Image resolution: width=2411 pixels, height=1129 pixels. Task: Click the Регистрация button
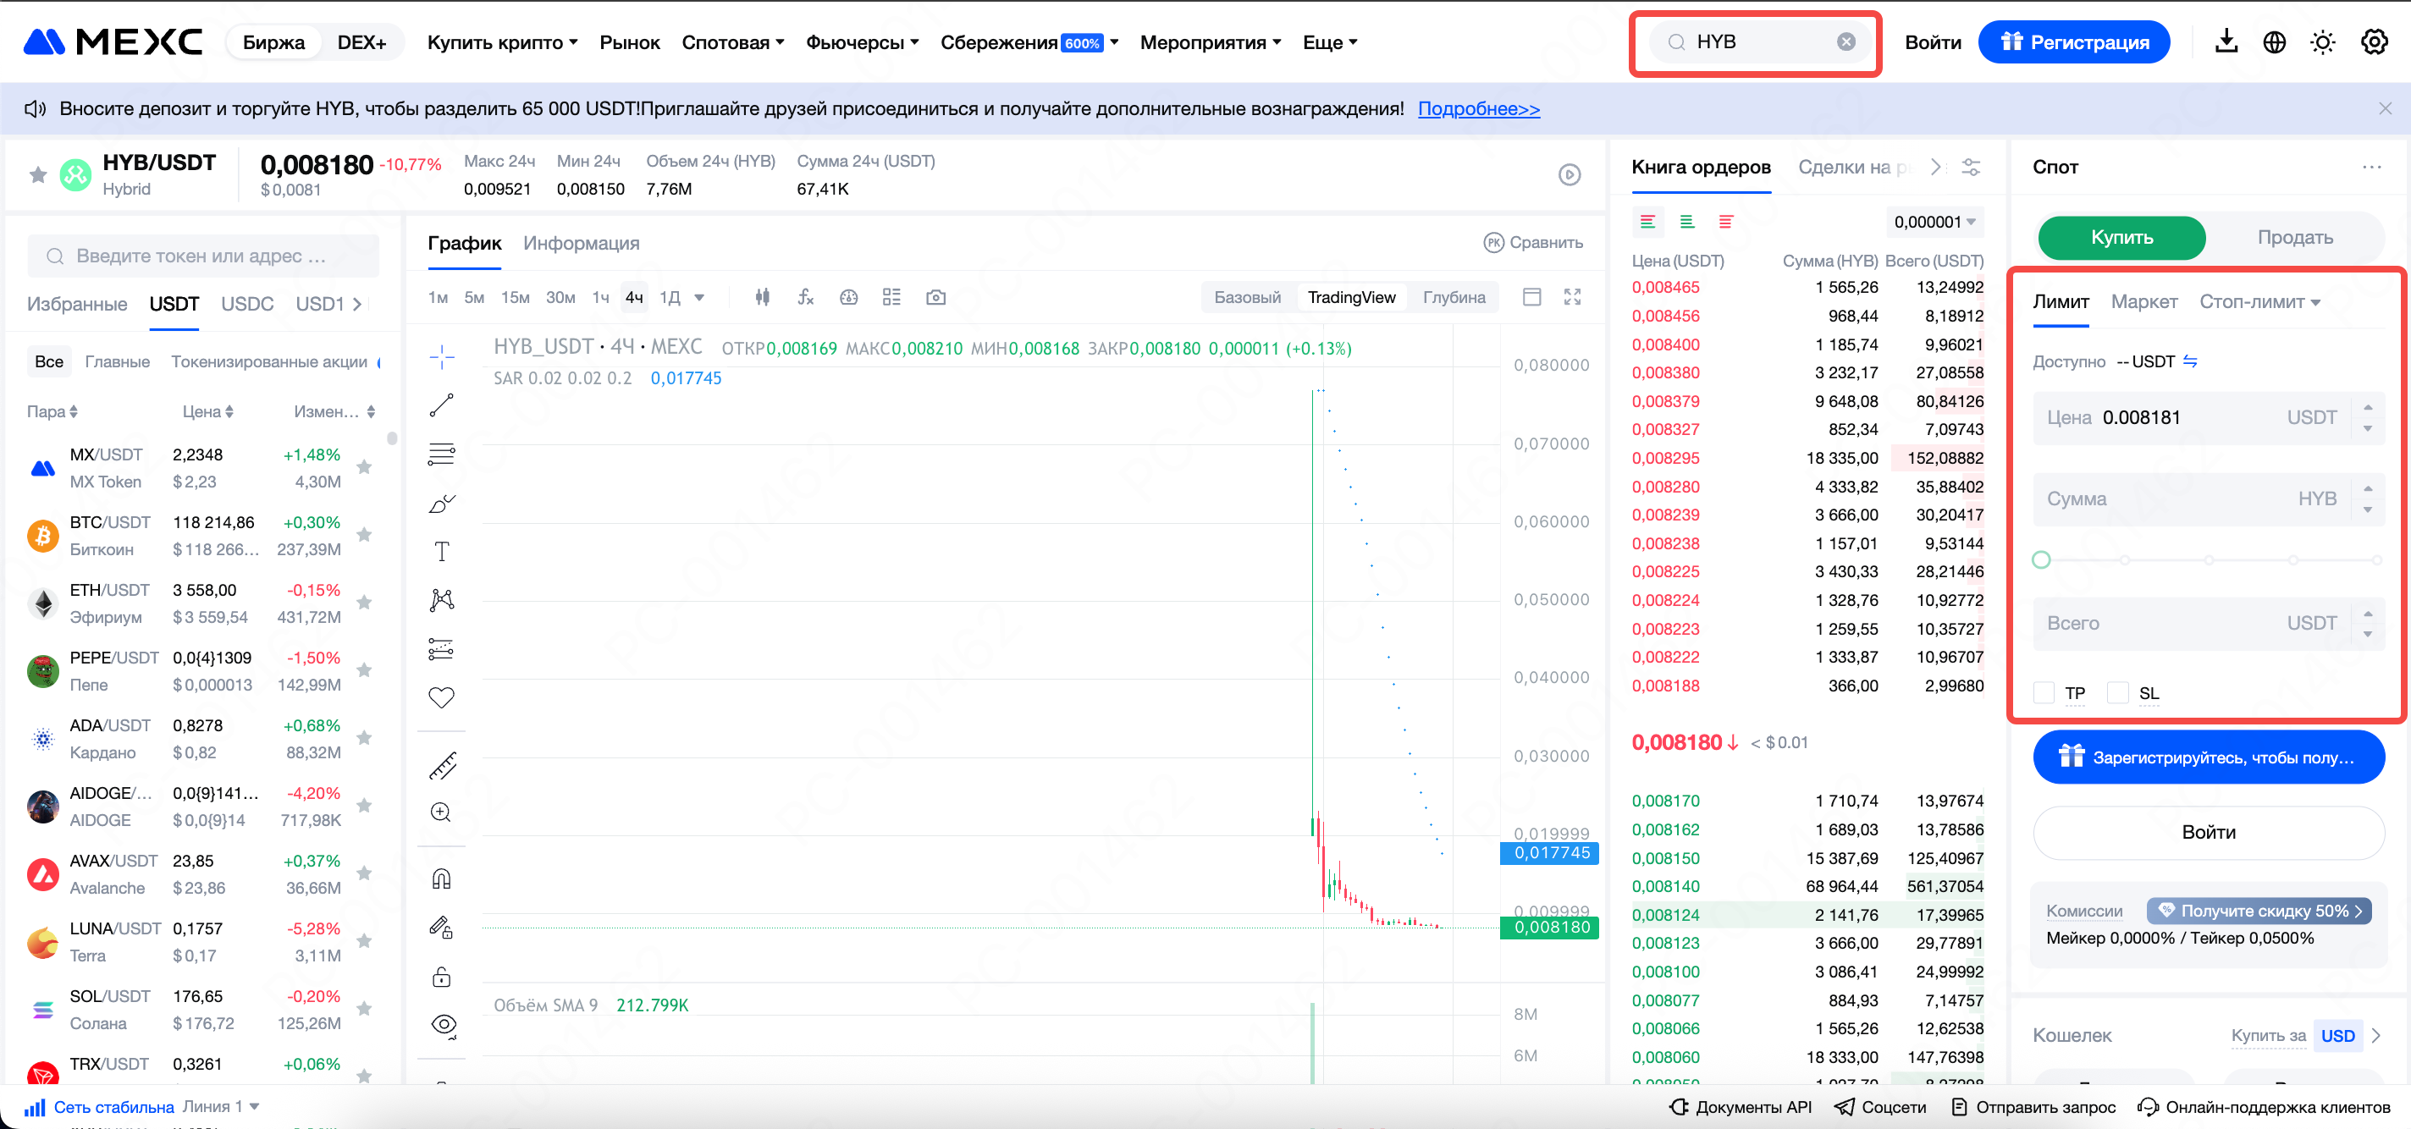(2074, 42)
